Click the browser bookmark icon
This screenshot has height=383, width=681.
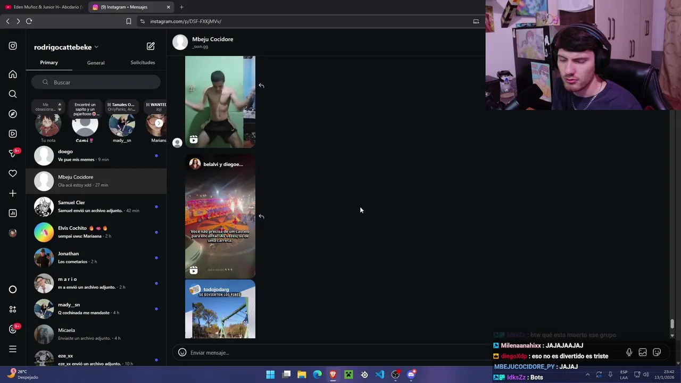128,21
